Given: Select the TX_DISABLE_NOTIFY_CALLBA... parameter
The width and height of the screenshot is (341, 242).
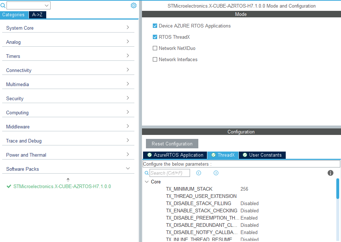Looking at the screenshot, I should pyautogui.click(x=202, y=232).
